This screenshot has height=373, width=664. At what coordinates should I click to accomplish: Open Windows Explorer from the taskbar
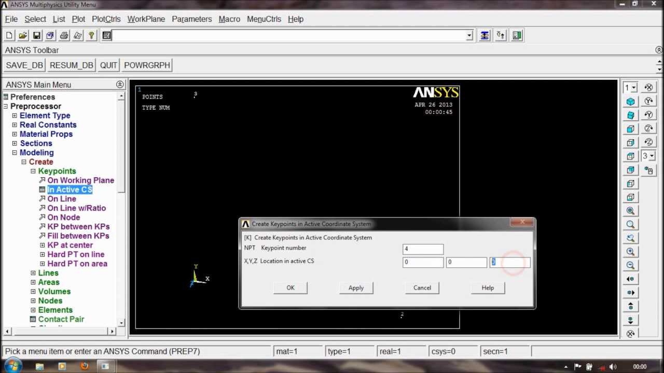point(40,366)
